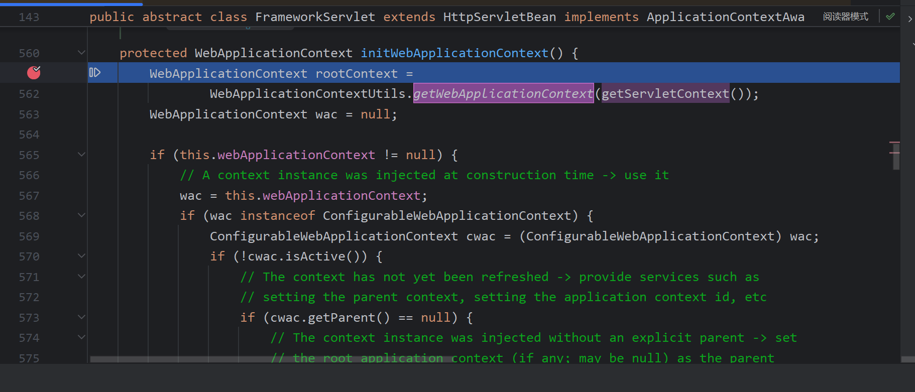Click initWebApplicationContext method name
Viewport: 915px width, 392px height.
(x=454, y=53)
